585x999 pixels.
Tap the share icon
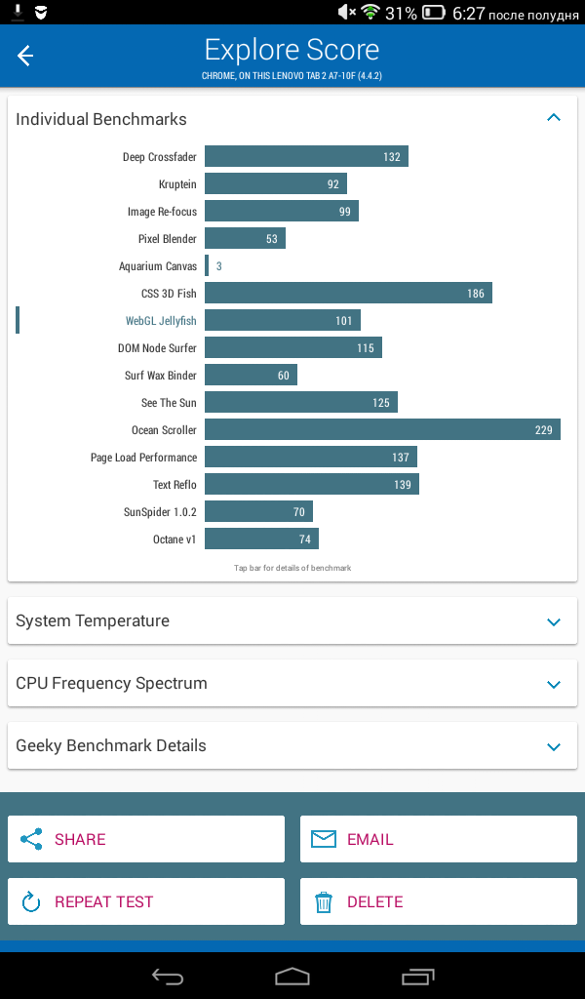[x=31, y=839]
